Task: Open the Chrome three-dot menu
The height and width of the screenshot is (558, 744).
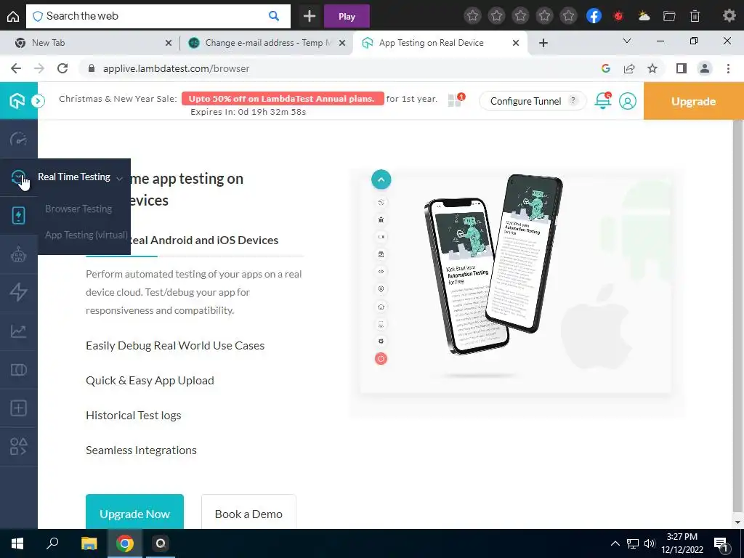Action: pyautogui.click(x=728, y=68)
